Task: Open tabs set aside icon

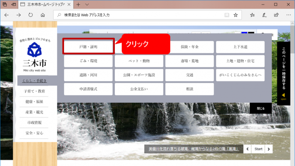Action: tap(5, 5)
